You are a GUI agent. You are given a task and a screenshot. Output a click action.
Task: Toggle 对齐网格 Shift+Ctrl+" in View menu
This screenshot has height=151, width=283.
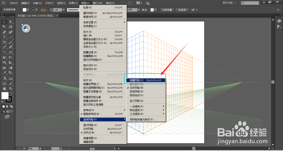(103, 129)
